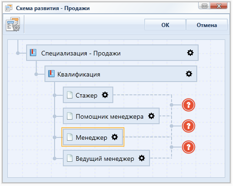This screenshot has width=233, height=186.
Task: Click the book icon beside Квалификация
Action: pos(51,74)
